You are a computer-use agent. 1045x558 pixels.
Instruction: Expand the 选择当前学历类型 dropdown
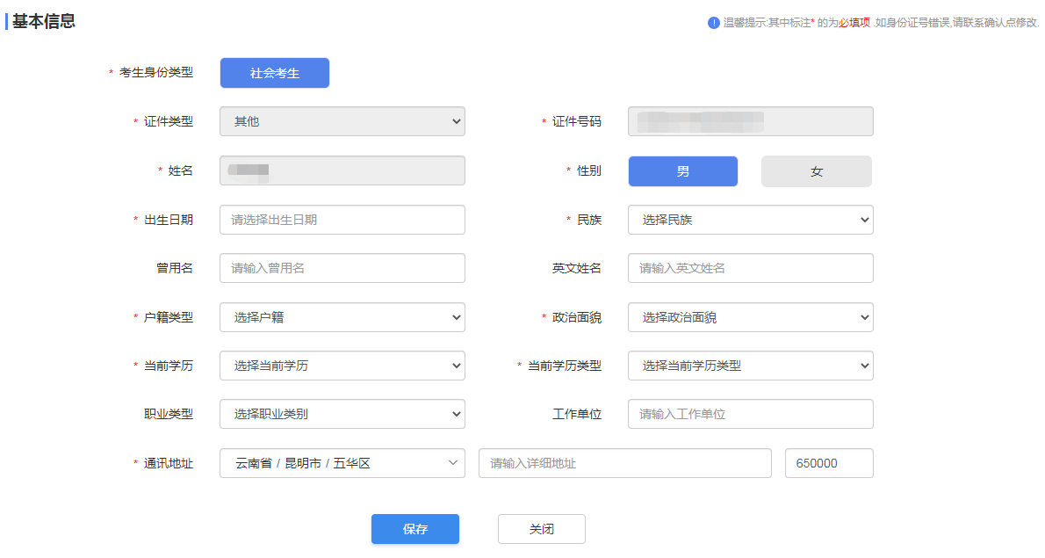pos(750,366)
